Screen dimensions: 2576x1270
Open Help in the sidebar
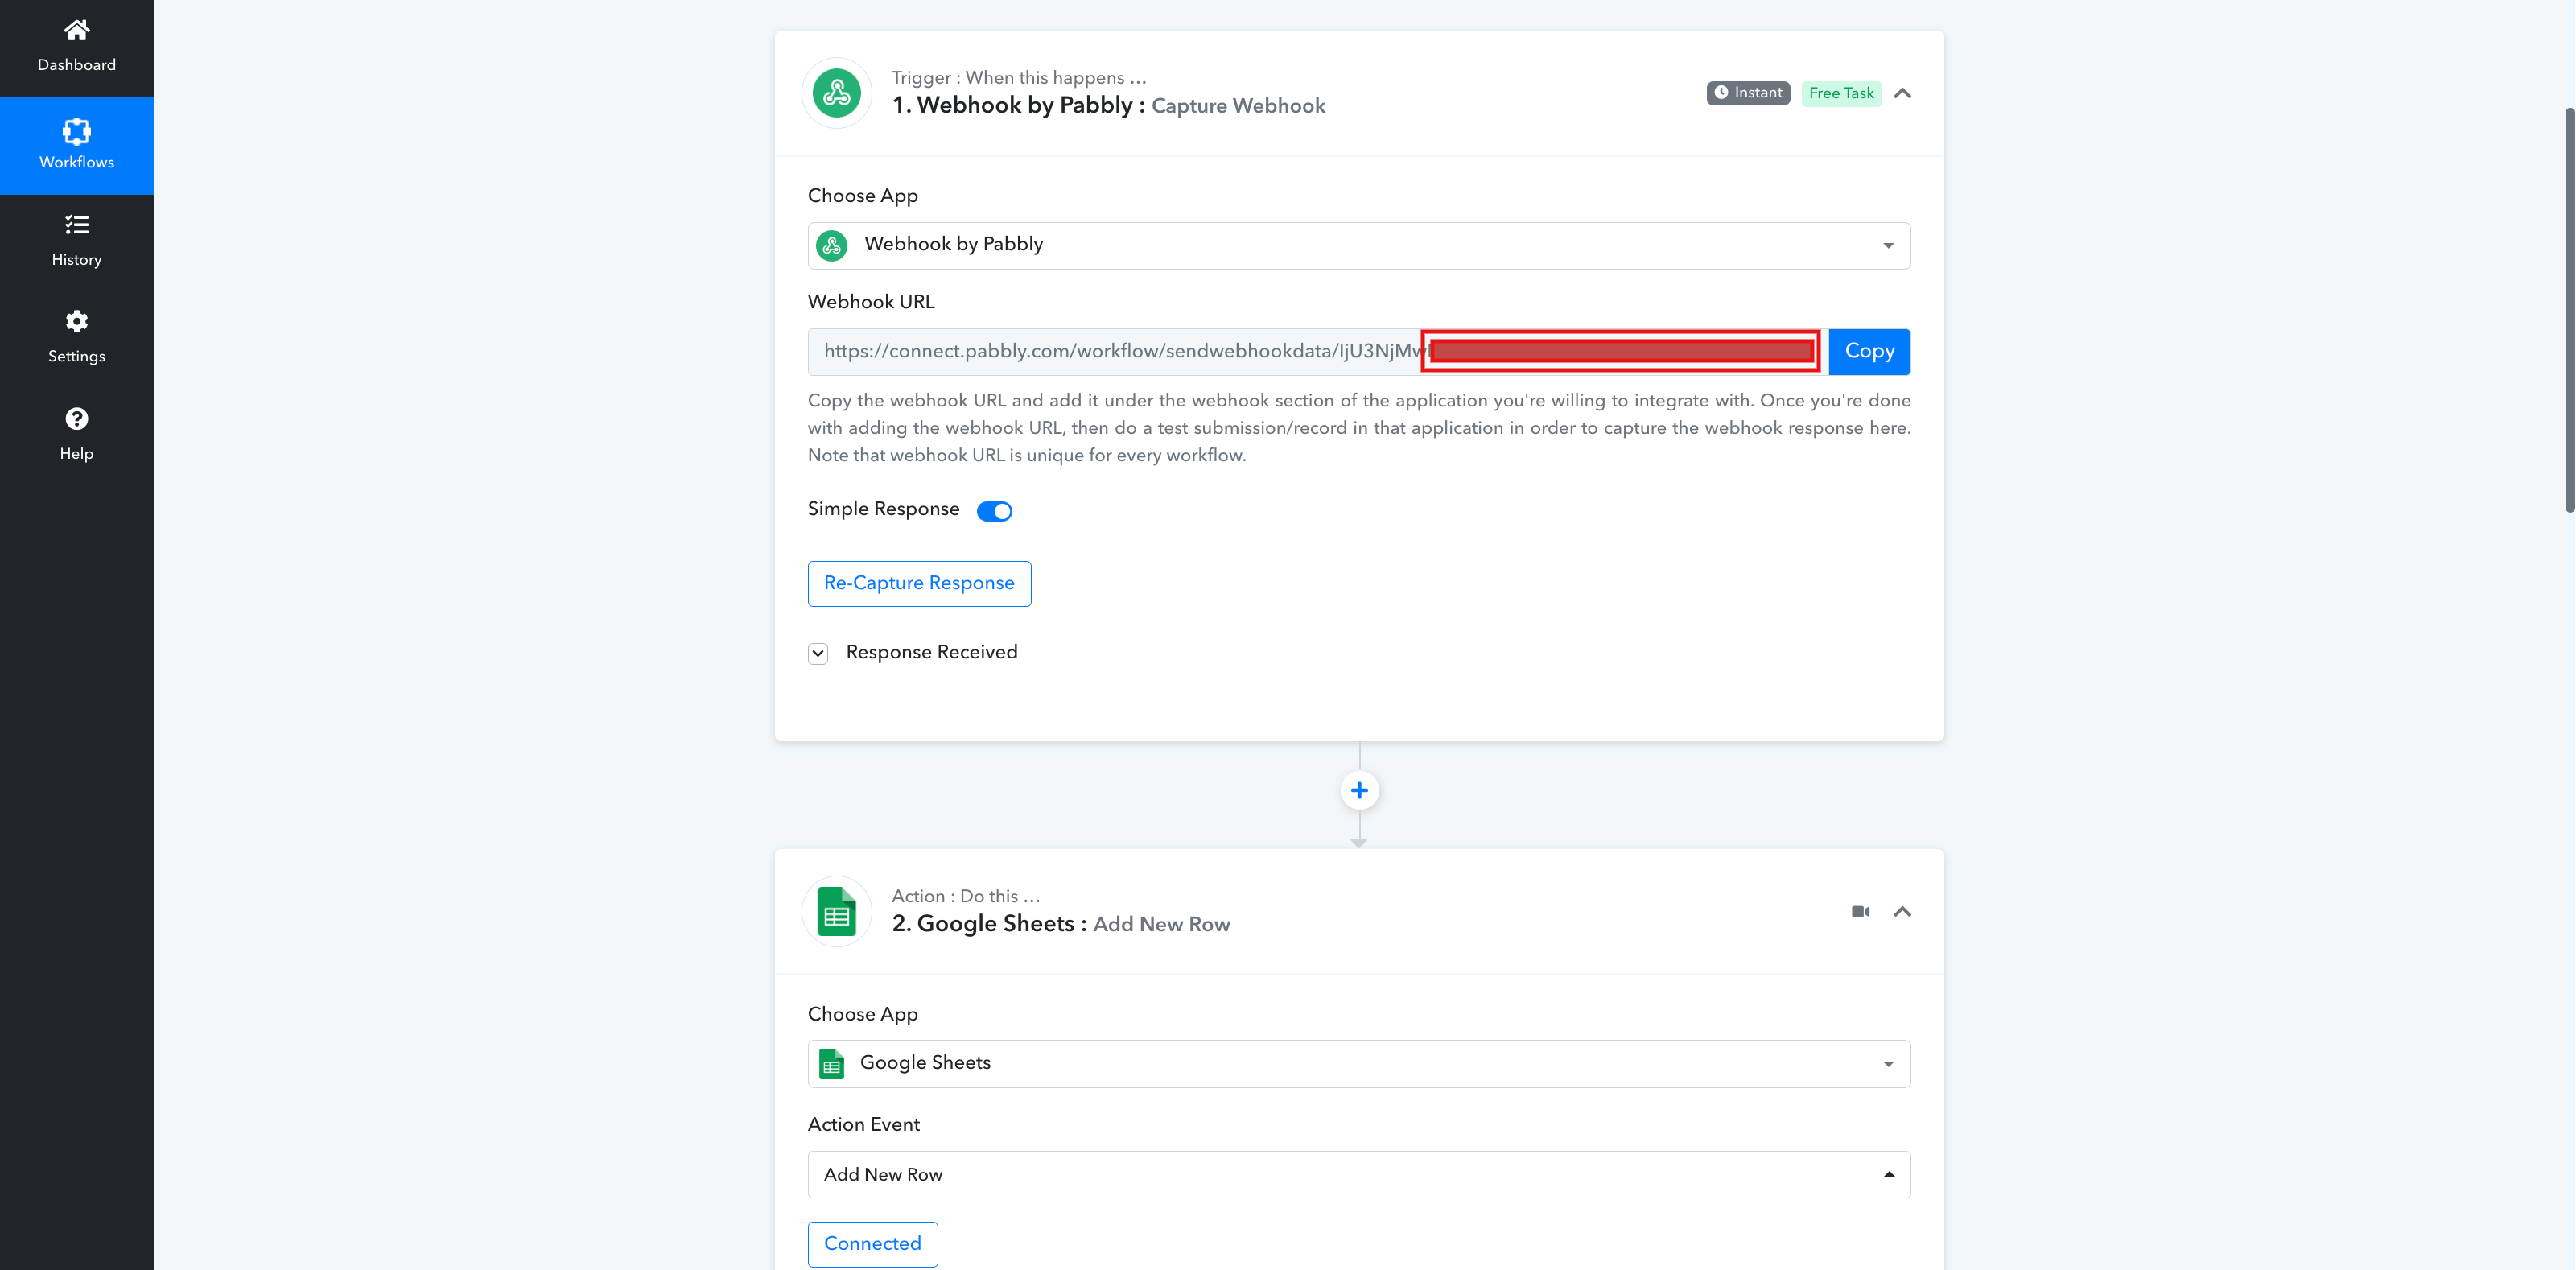tap(76, 435)
